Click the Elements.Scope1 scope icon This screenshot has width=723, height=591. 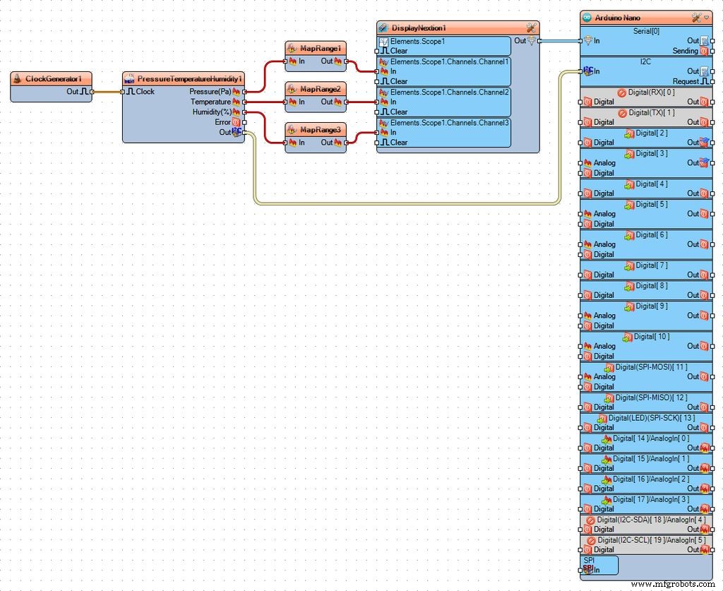coord(384,42)
